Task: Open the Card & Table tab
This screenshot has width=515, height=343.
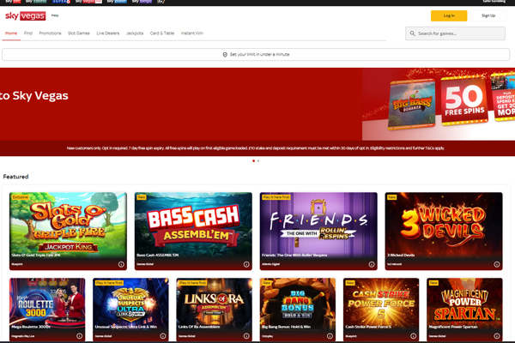Action: coord(162,33)
